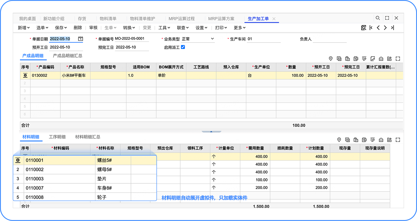
Task: Open the 联查 dropdown menu
Action: click(183, 28)
